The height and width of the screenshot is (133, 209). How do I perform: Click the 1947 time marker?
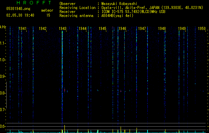pyautogui.click(x=142, y=29)
